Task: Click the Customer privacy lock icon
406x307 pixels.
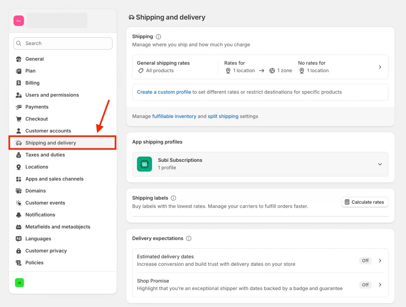Action: click(x=19, y=251)
